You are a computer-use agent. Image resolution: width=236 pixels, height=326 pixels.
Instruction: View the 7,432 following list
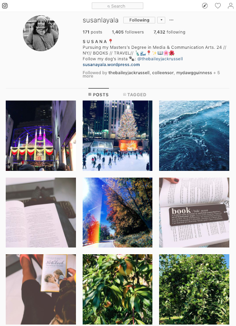[x=170, y=32]
